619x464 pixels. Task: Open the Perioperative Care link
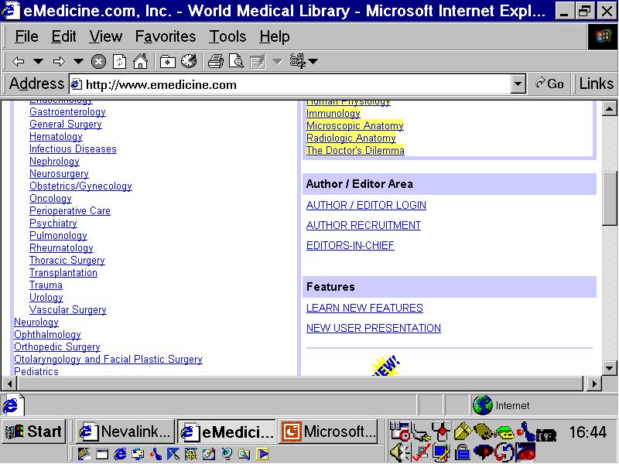70,210
